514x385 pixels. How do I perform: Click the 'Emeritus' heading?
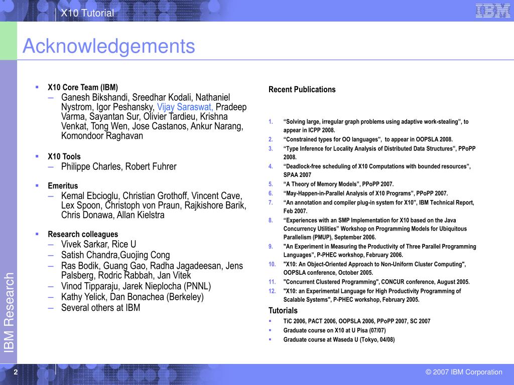click(x=63, y=185)
